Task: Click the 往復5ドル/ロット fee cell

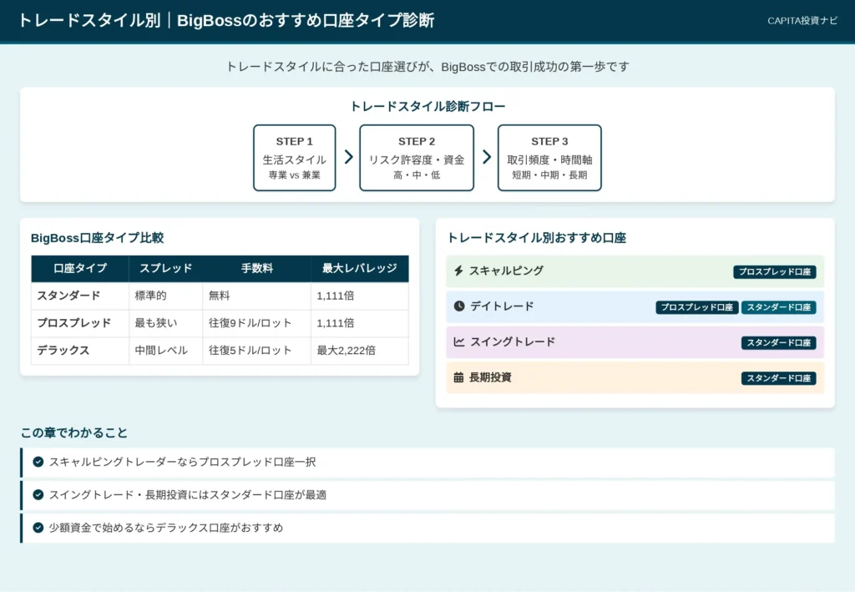Action: click(x=257, y=350)
